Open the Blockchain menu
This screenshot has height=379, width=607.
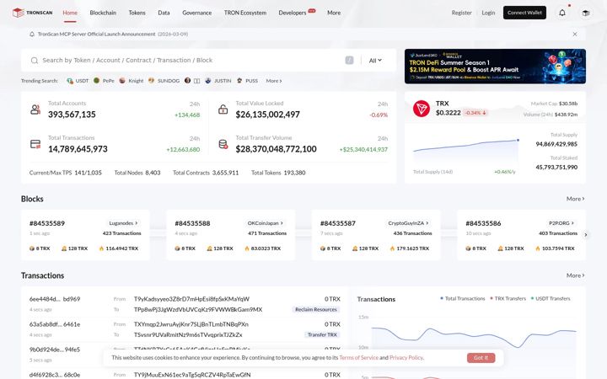(x=103, y=13)
